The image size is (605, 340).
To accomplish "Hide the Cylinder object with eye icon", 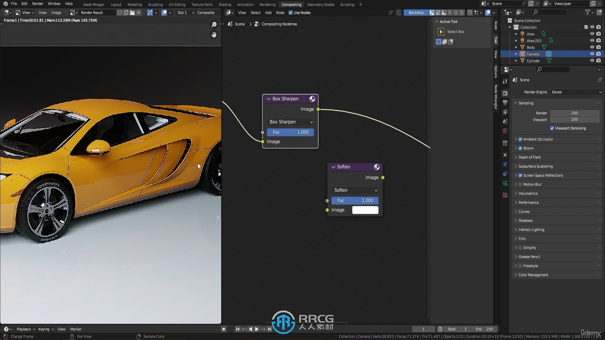I will click(592, 60).
